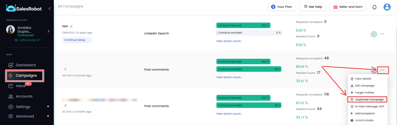Collapse the sidebar with the chevron arrow
Viewport: 397px width, 125px height.
coord(49,9)
